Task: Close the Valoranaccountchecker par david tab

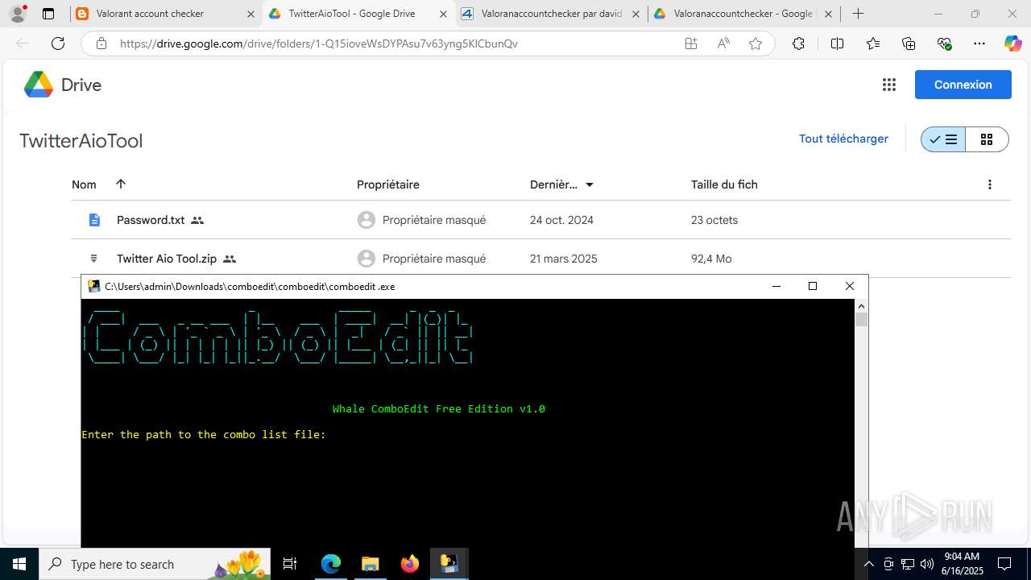Action: pyautogui.click(x=636, y=14)
